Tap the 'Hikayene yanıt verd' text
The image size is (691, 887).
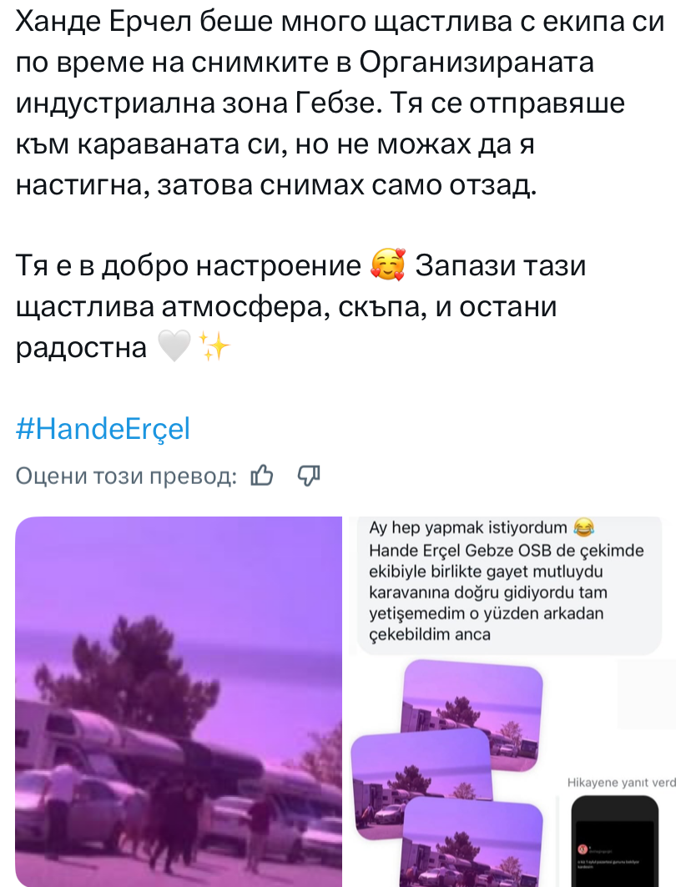pyautogui.click(x=622, y=783)
